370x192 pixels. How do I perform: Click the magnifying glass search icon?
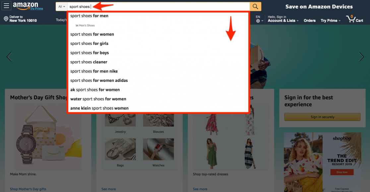click(x=255, y=6)
